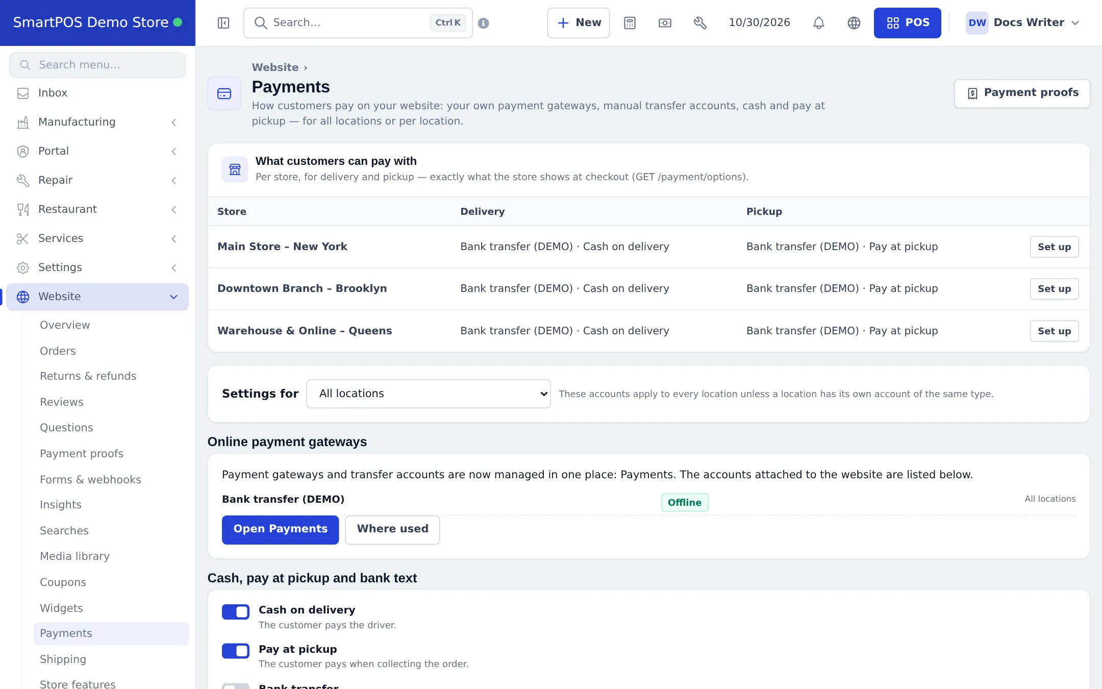The width and height of the screenshot is (1102, 689).
Task: Click the All locations label by Bank transfer (DEMO)
Action: tap(1050, 499)
